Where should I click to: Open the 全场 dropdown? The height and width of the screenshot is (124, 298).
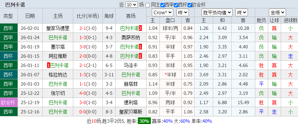tap(277, 13)
